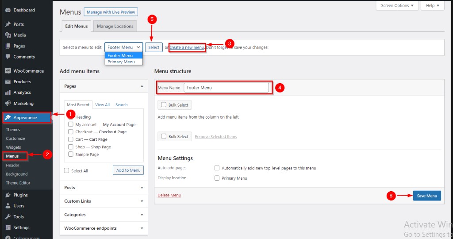Click the Pages document icon
Screen dimensions: 453x239
click(8, 46)
